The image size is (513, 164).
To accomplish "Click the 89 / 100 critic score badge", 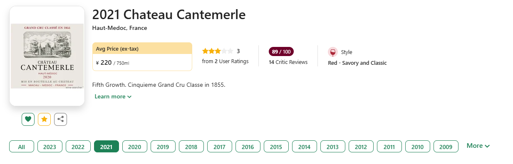I will 281,51.
